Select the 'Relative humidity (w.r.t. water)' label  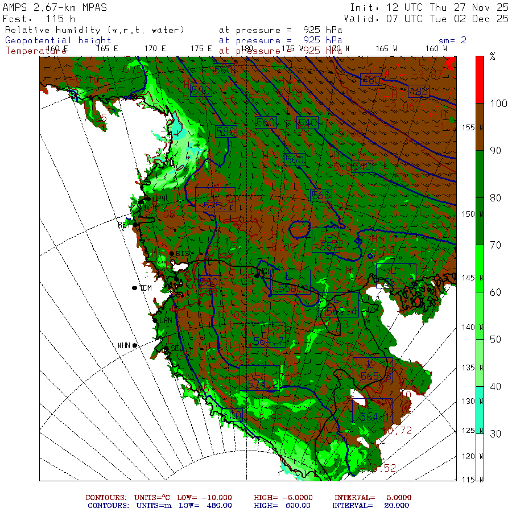[94, 30]
